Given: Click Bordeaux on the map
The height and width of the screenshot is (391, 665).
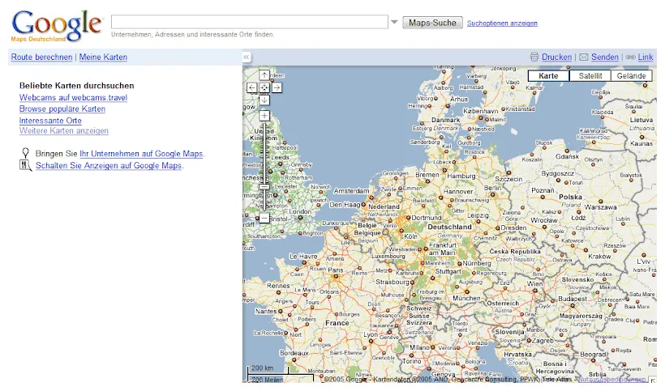Looking at the screenshot, I should point(294,353).
